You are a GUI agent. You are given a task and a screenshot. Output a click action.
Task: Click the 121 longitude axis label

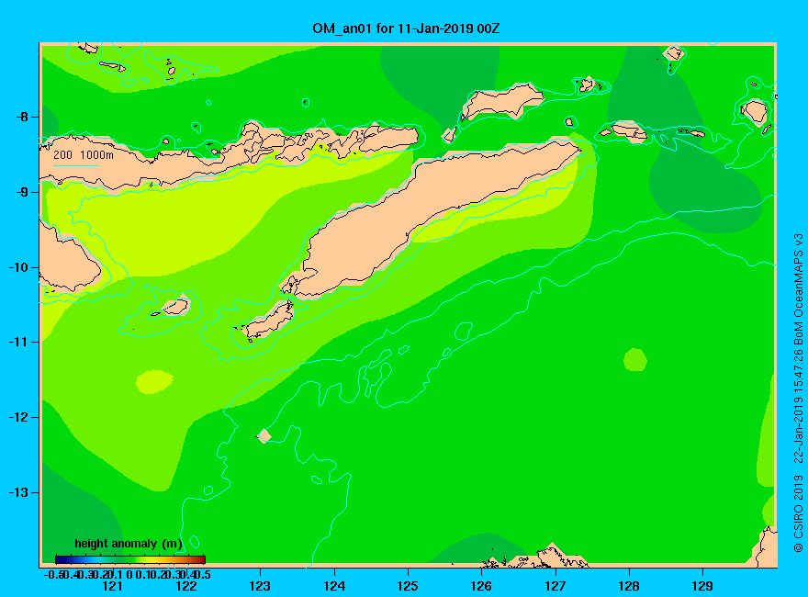[112, 586]
